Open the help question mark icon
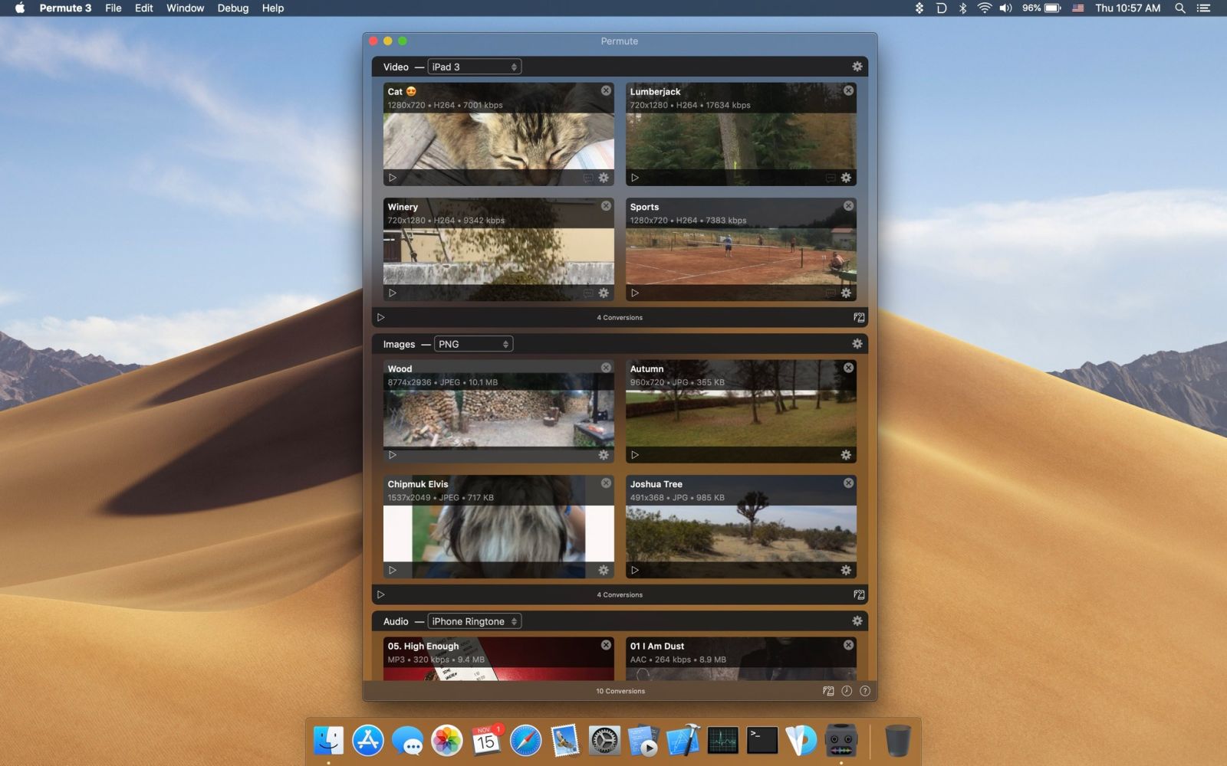 (x=865, y=691)
